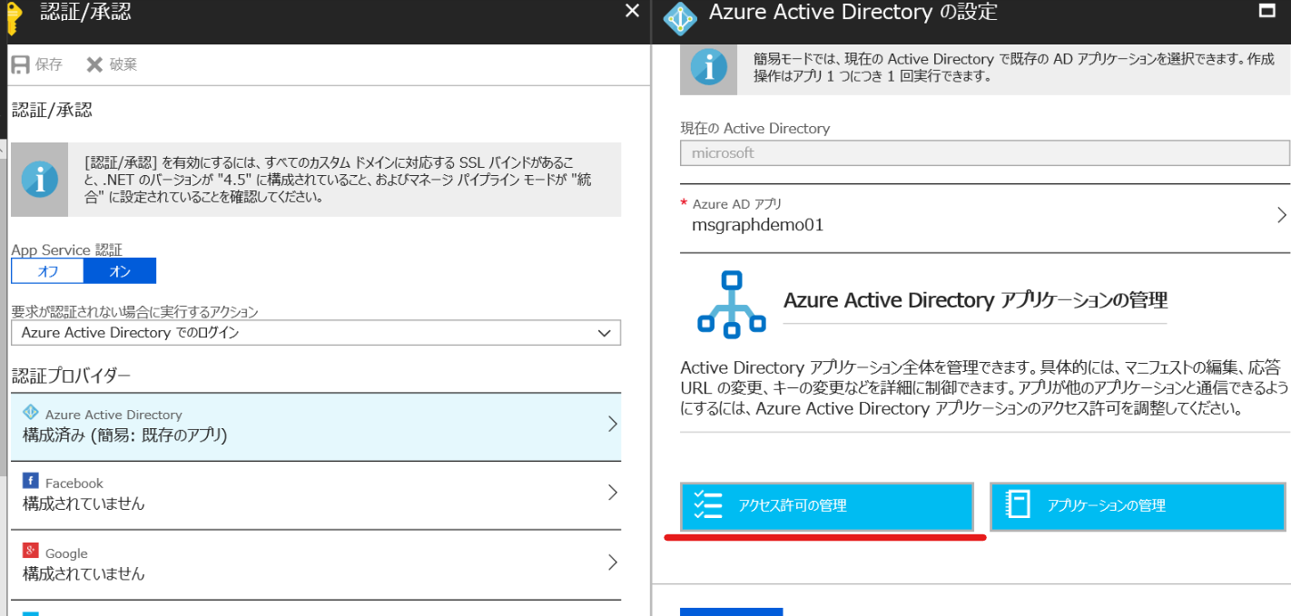
Task: Expand the Google provider chevron
Action: (x=613, y=562)
